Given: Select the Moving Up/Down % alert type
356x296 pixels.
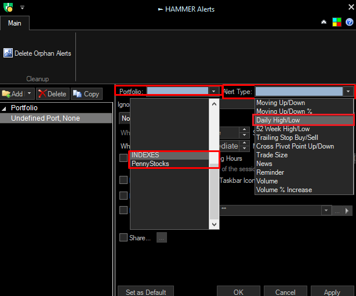Looking at the screenshot, I should point(304,111).
